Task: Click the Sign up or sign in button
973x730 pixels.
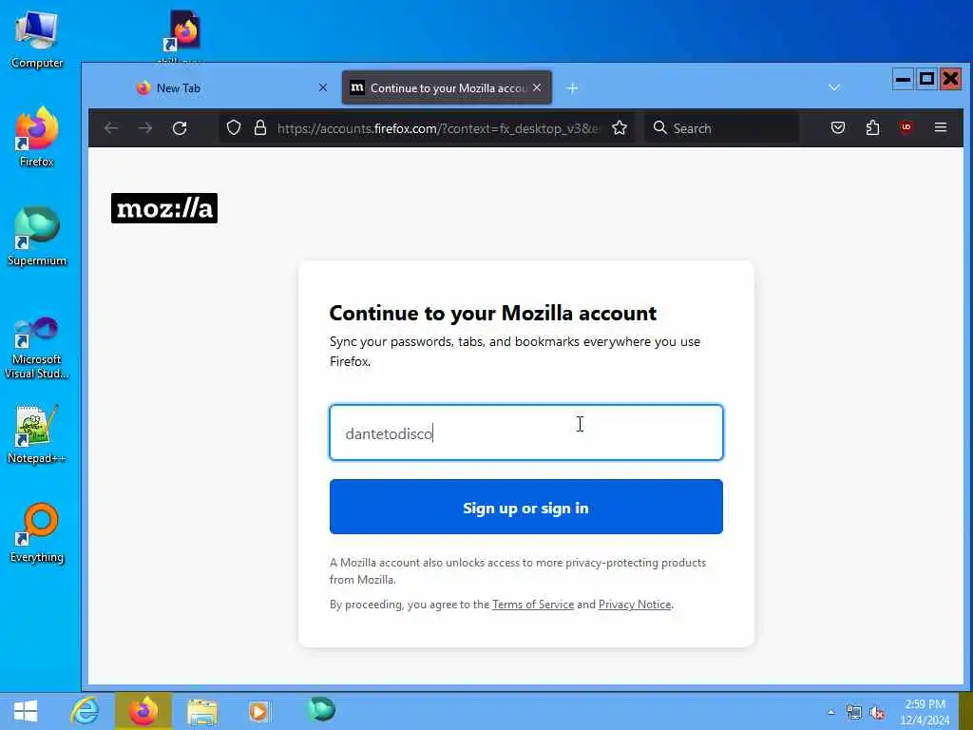Action: (x=525, y=507)
